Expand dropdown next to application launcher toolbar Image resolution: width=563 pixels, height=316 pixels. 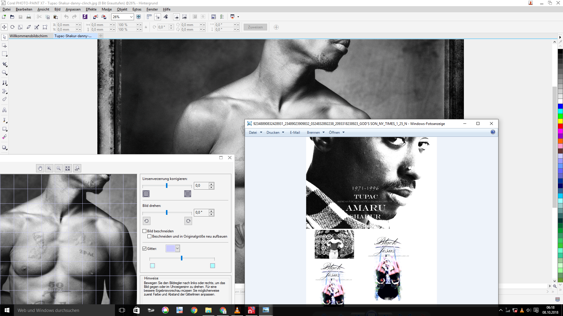coord(238,17)
